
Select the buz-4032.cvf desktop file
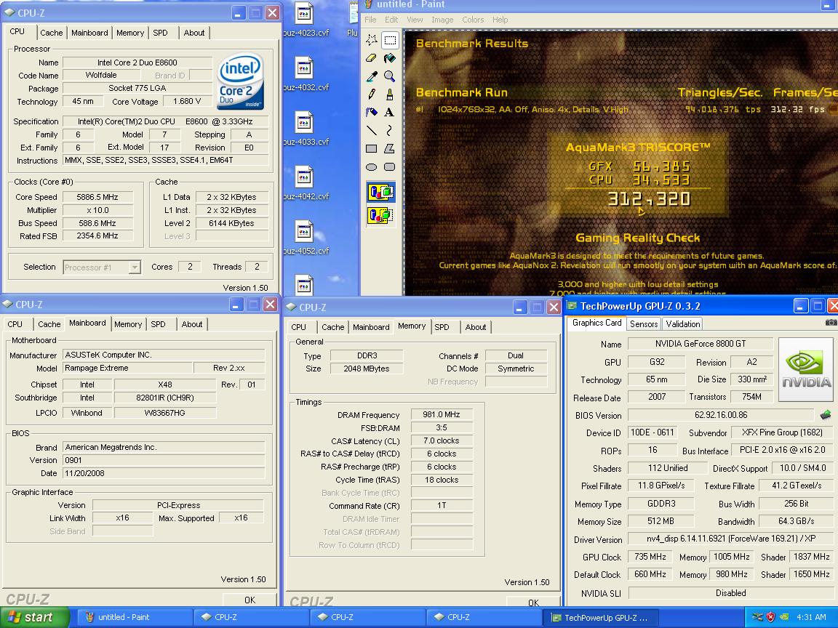(306, 74)
